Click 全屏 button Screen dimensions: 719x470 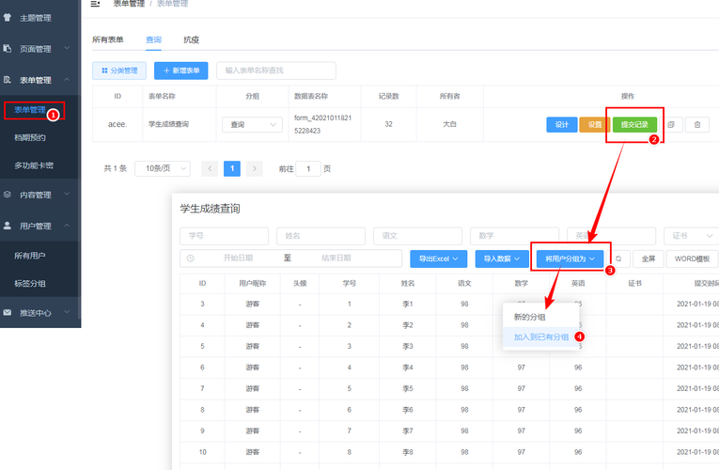coord(649,258)
